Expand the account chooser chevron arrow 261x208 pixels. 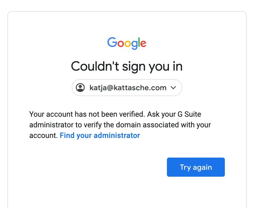[173, 88]
